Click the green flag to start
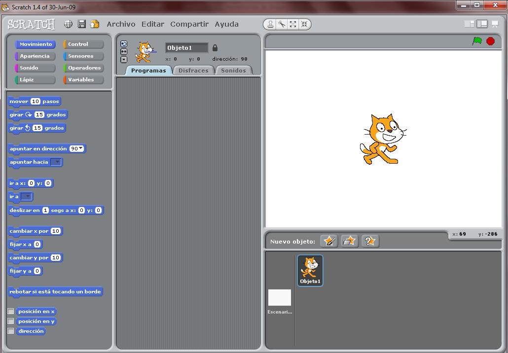 tap(477, 41)
